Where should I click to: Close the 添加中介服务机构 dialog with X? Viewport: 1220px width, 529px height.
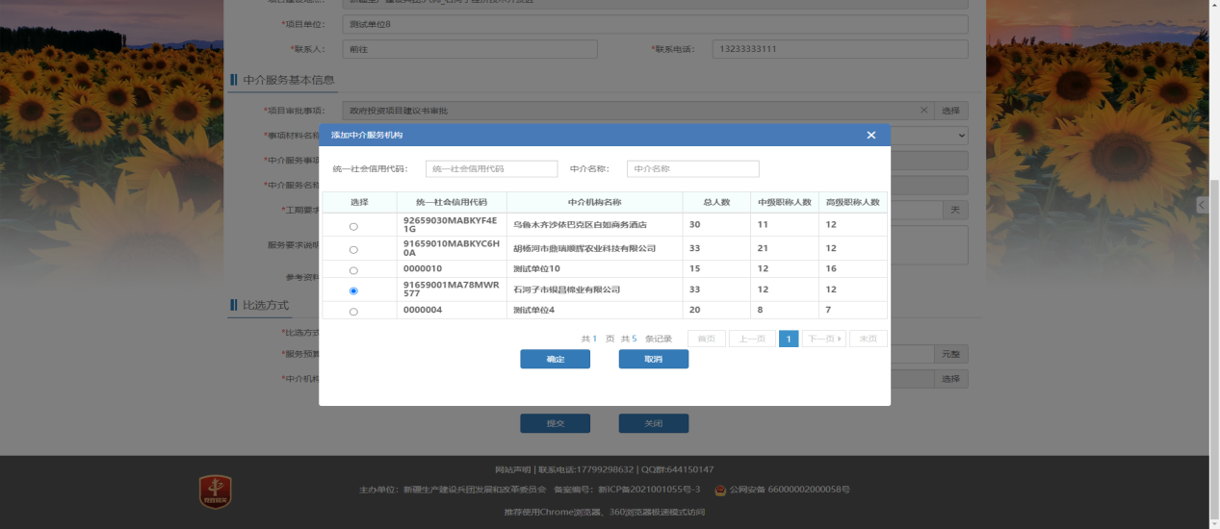tap(870, 136)
